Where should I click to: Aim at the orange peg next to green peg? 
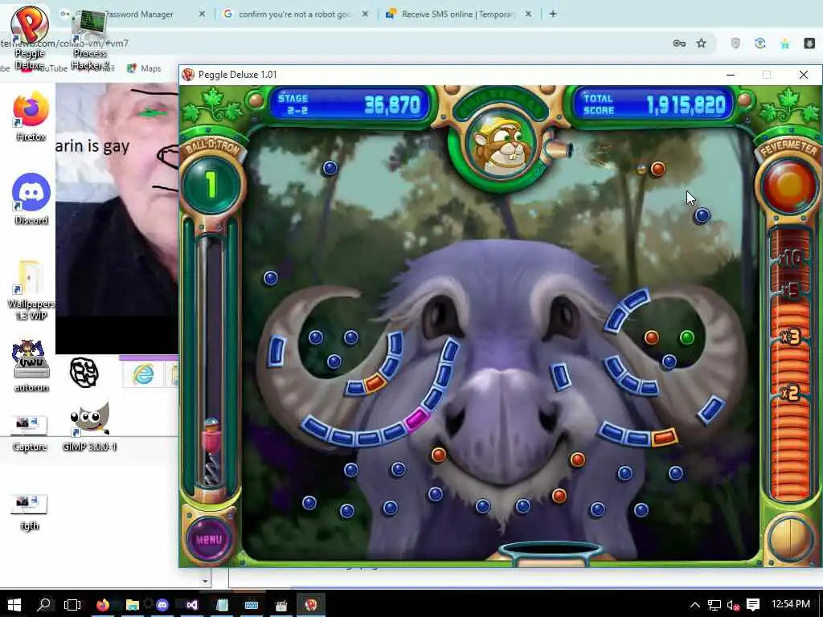(651, 337)
